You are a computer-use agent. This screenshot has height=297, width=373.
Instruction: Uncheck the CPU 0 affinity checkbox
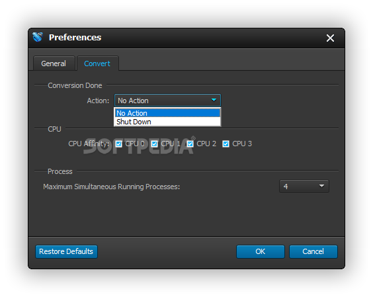(x=118, y=144)
